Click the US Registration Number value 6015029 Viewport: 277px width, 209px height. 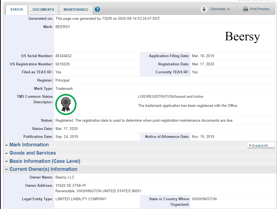coord(62,64)
